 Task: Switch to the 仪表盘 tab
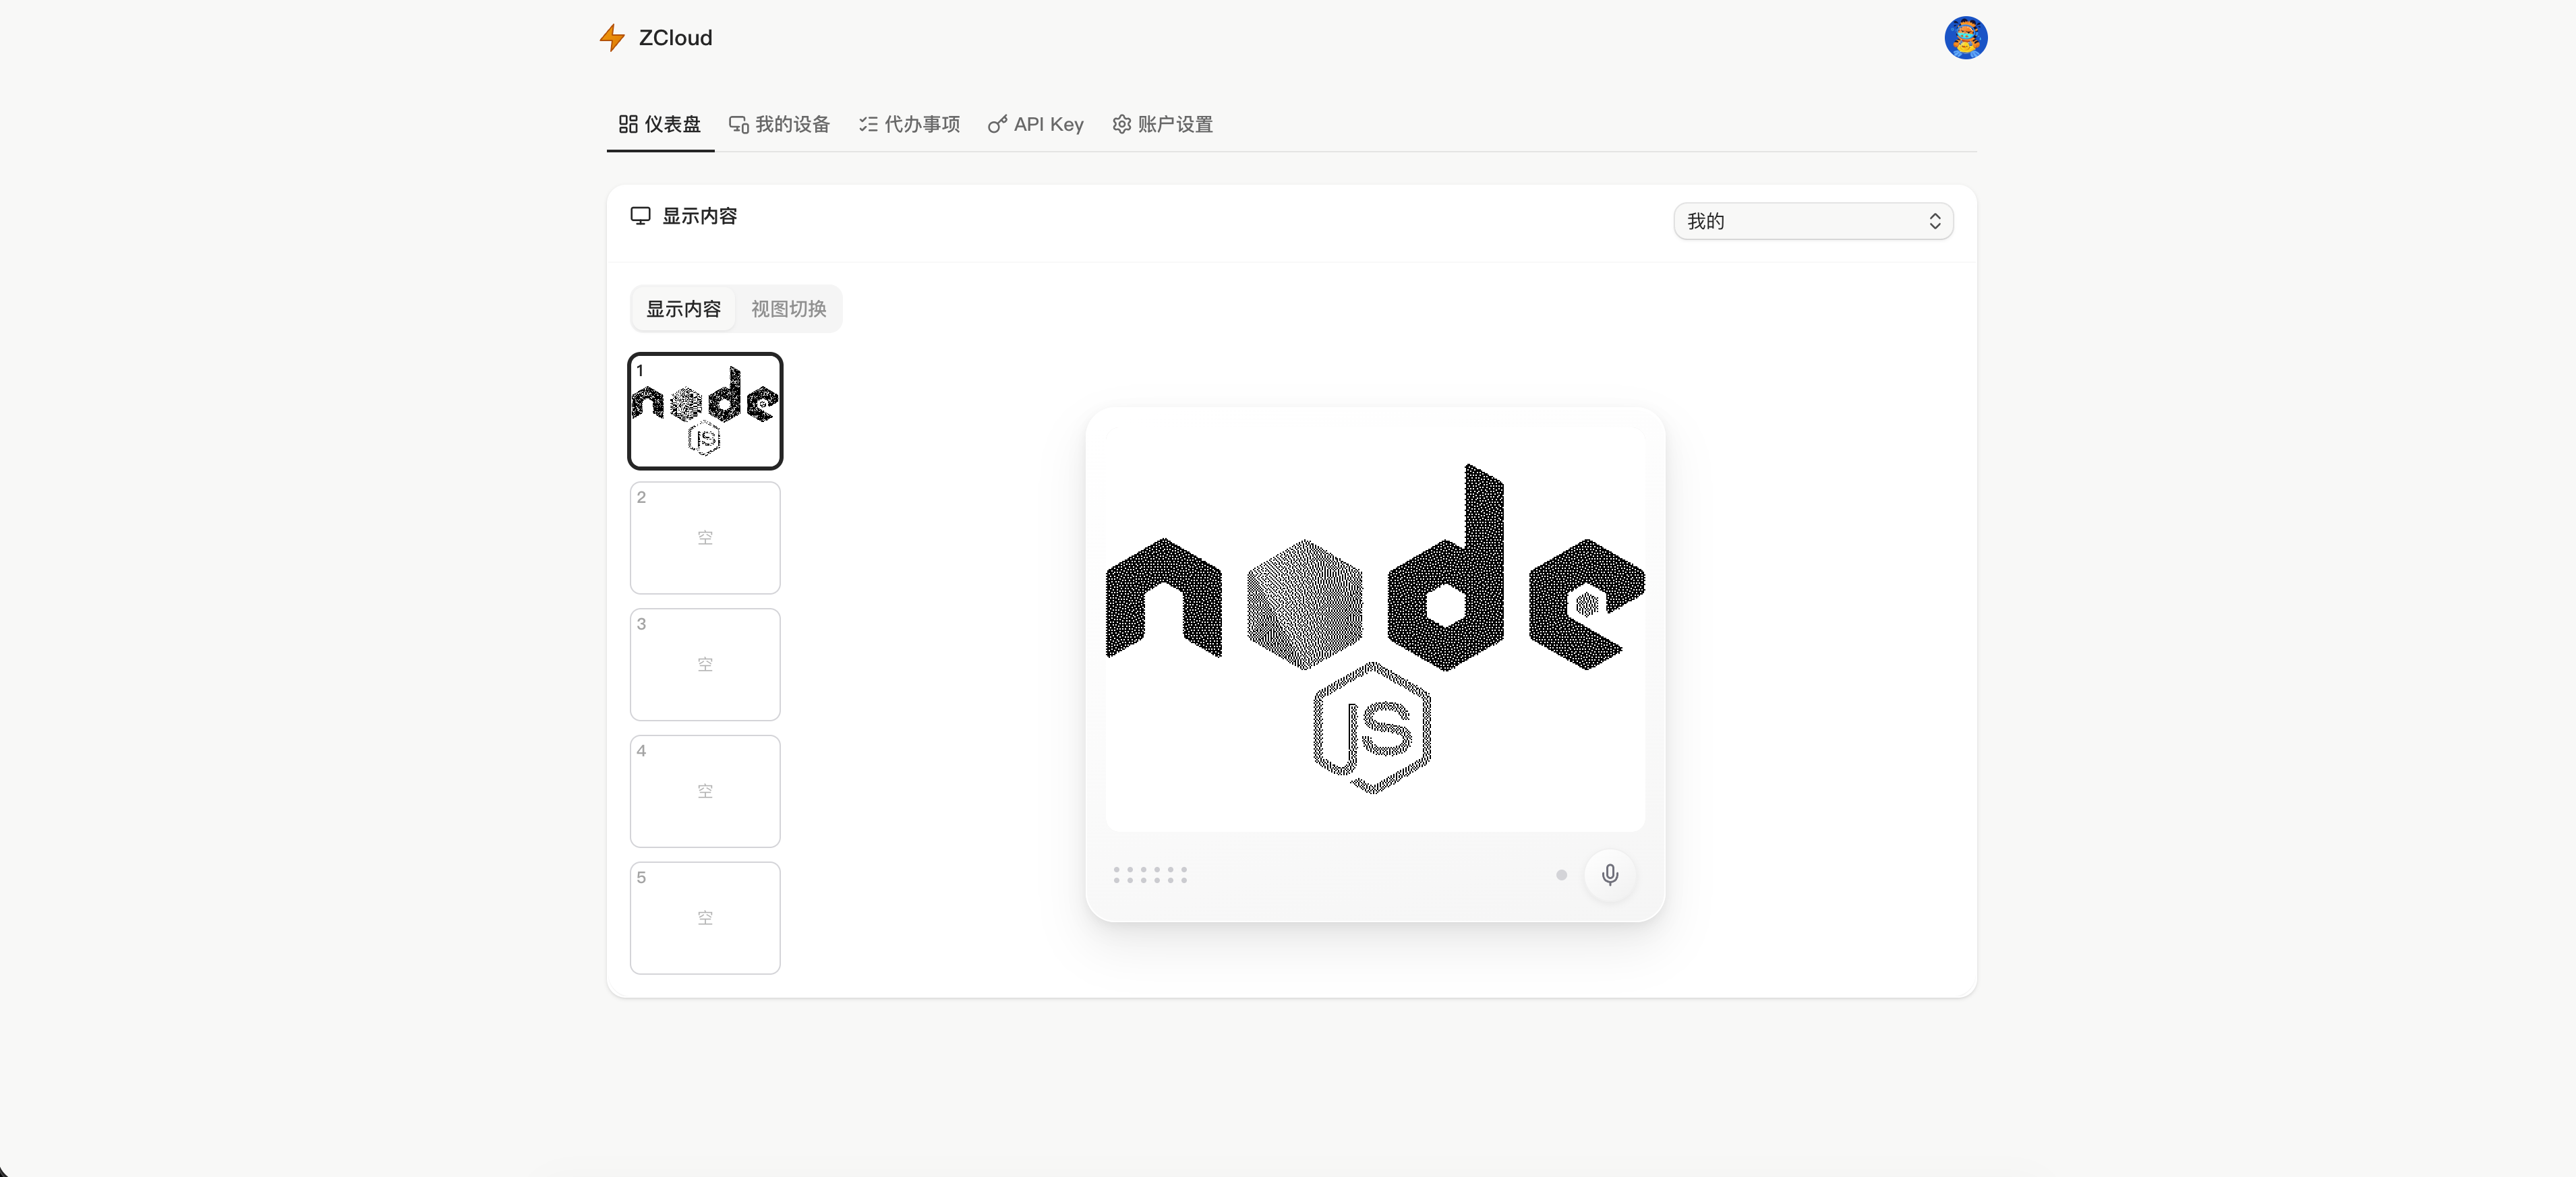coord(660,124)
